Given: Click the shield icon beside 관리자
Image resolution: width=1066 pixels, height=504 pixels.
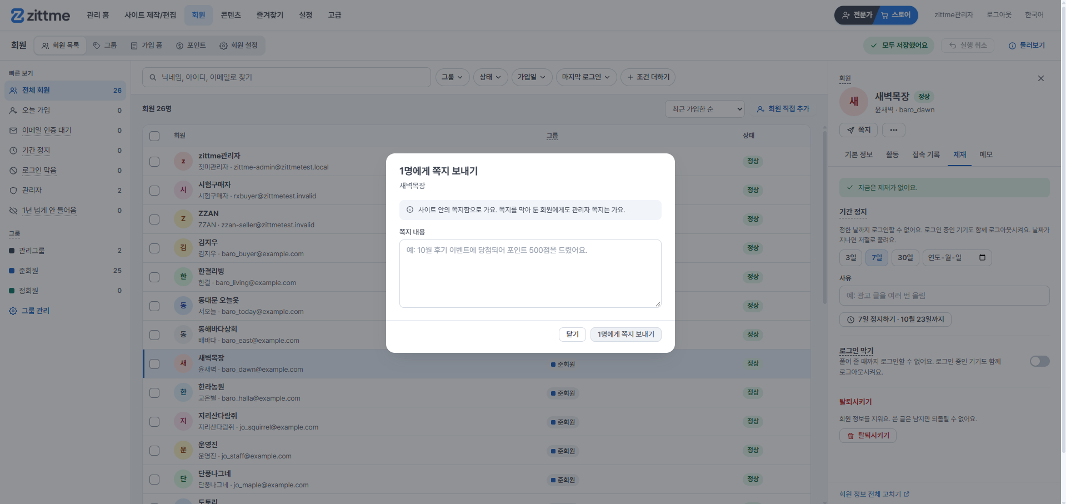Looking at the screenshot, I should pos(13,191).
